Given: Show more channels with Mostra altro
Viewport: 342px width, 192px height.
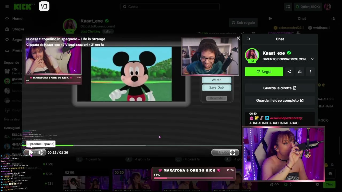Looking at the screenshot, I should 12,119.
